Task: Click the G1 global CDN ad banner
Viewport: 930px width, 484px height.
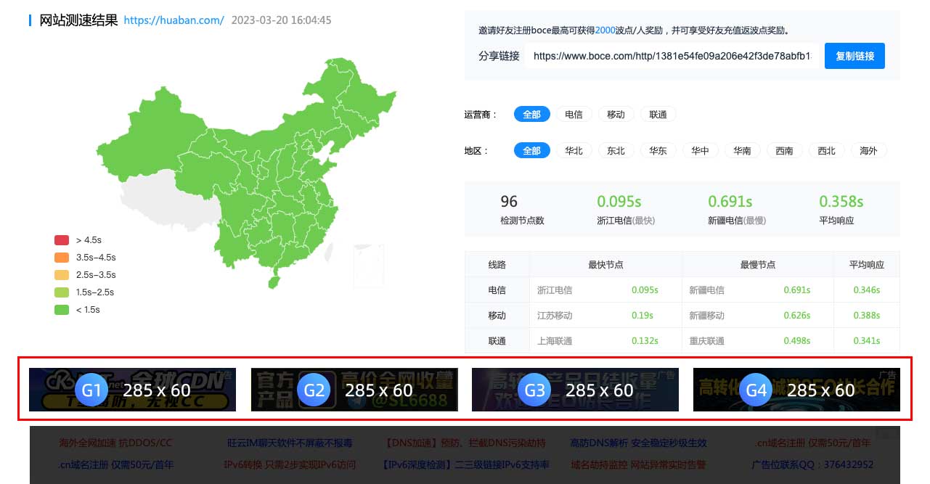Action: click(132, 390)
